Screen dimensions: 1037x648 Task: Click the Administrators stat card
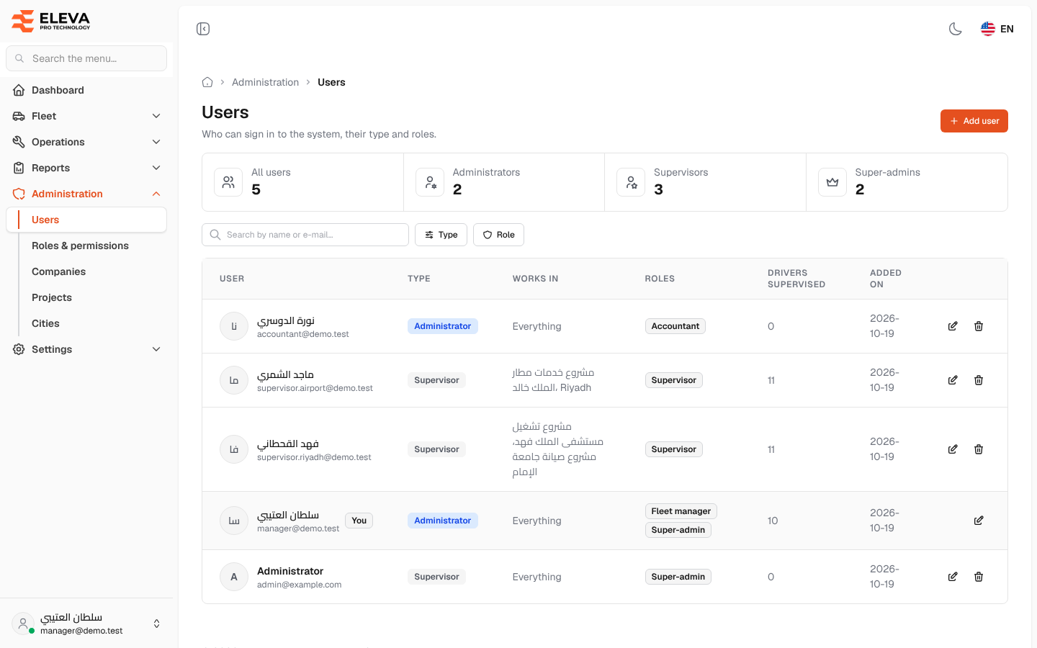(504, 182)
